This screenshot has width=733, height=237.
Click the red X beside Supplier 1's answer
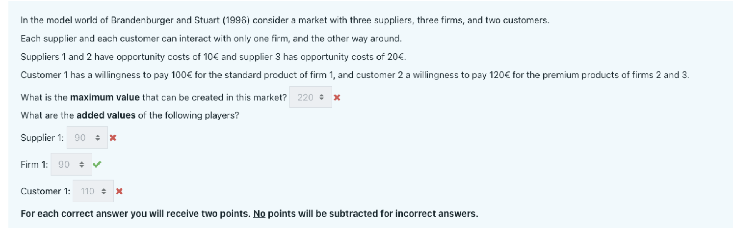(113, 137)
